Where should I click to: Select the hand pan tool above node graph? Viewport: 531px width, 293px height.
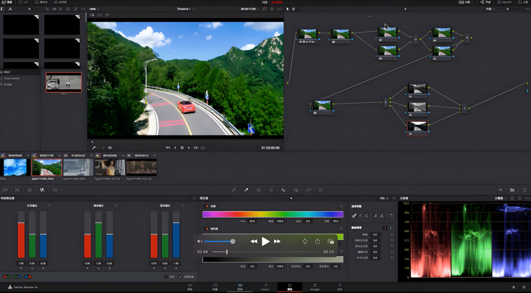294,9
